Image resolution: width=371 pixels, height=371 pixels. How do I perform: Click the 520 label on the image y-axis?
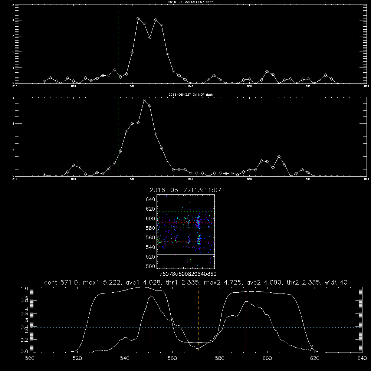coord(150,257)
